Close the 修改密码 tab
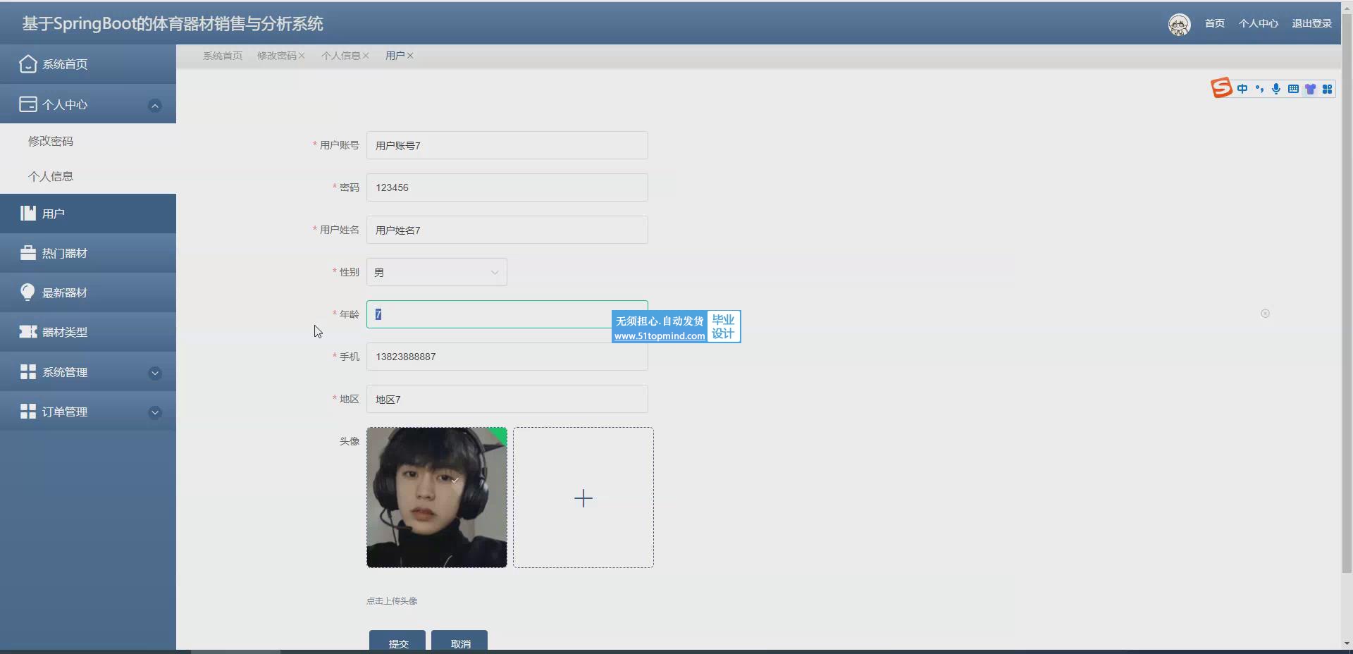 pos(302,56)
